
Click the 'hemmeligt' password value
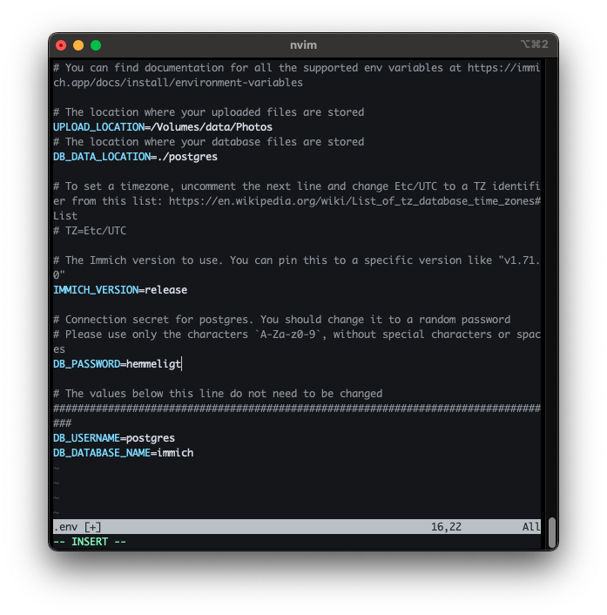[154, 364]
